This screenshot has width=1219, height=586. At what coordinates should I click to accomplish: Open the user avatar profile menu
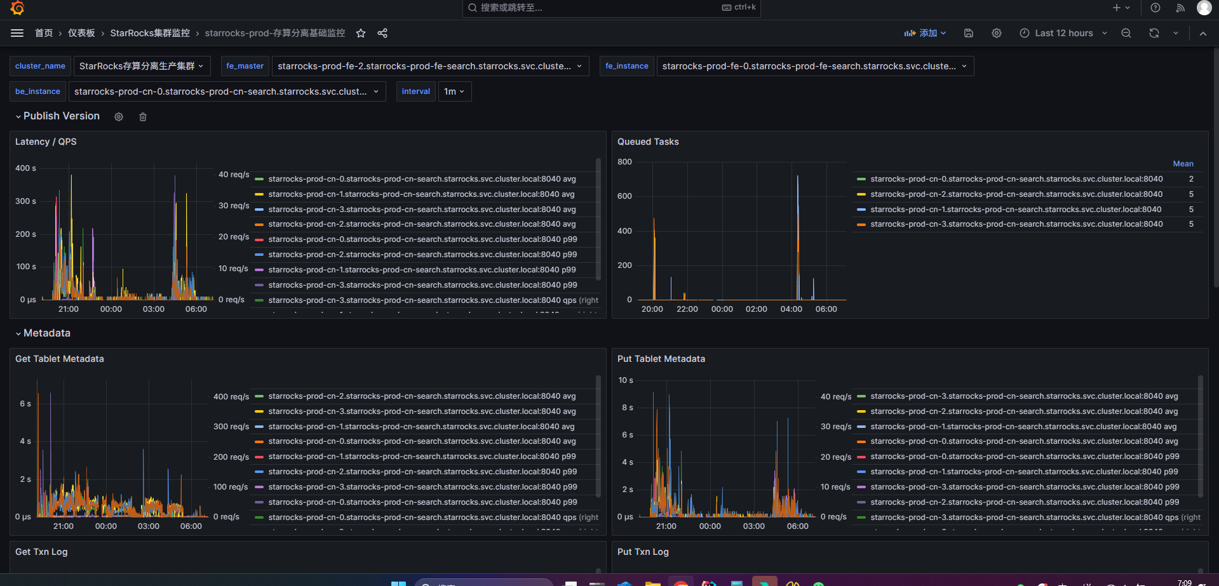pos(1204,8)
